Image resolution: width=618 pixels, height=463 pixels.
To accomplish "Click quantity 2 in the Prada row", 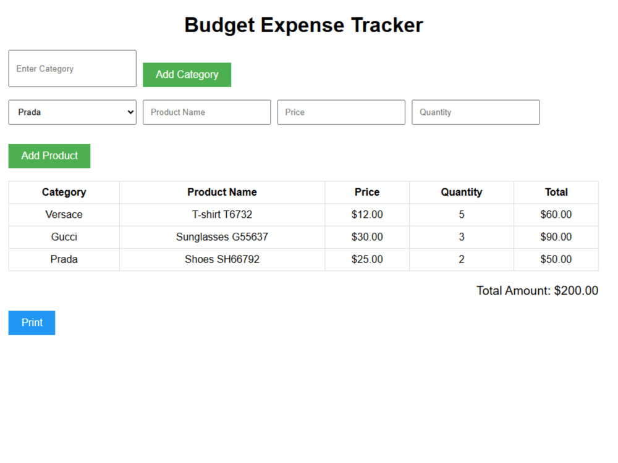I will (462, 260).
